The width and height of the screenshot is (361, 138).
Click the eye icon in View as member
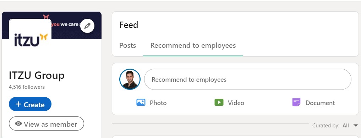(x=18, y=124)
